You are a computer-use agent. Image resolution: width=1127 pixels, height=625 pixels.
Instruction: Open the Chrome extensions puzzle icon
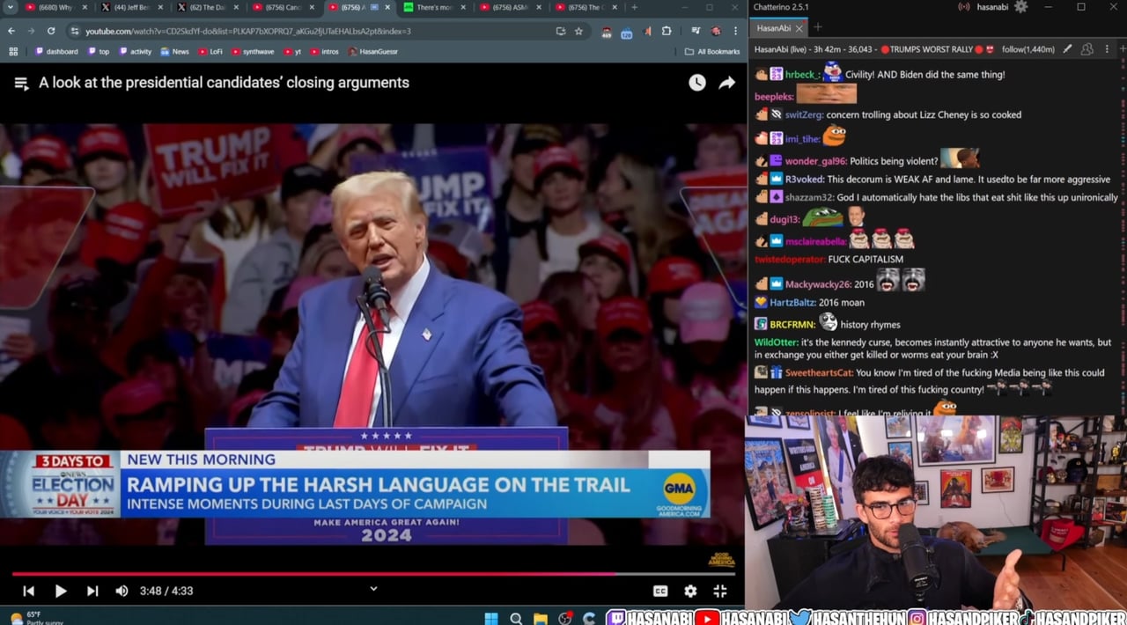tap(667, 31)
